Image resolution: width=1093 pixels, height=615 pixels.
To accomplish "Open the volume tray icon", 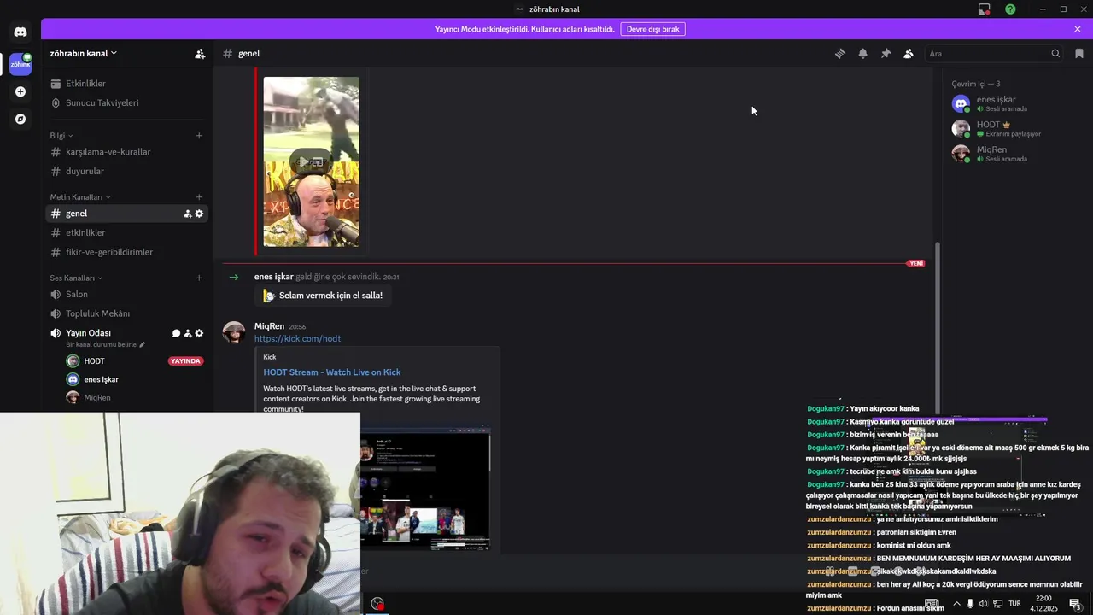I will click(983, 603).
